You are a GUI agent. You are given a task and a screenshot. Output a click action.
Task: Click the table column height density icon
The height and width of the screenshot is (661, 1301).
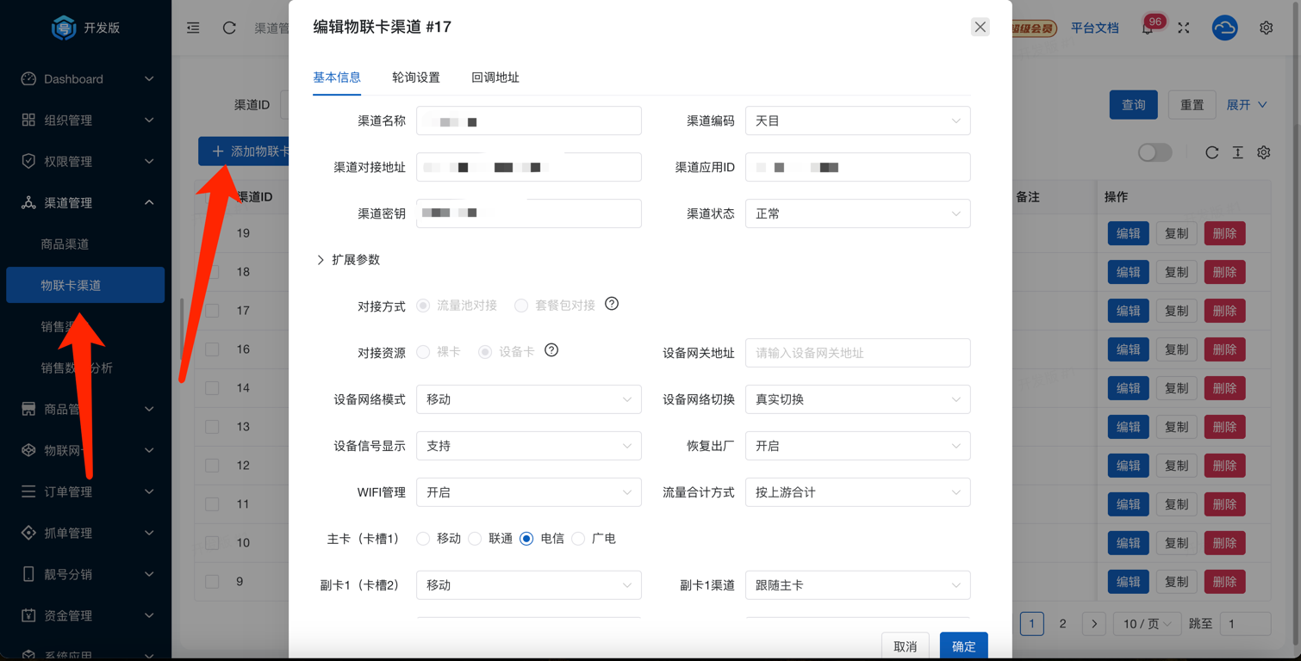[x=1237, y=152]
